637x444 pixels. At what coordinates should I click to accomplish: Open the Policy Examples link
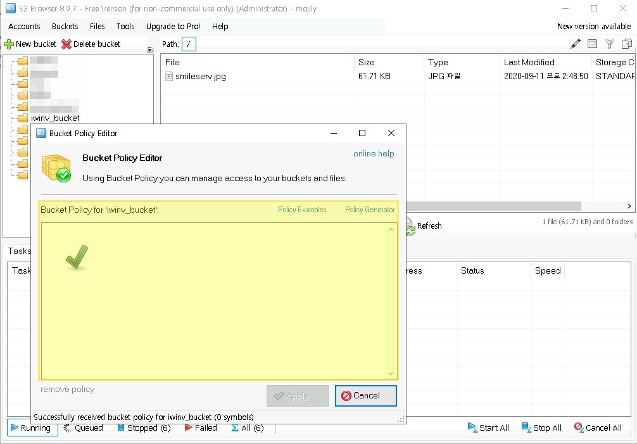tap(302, 210)
